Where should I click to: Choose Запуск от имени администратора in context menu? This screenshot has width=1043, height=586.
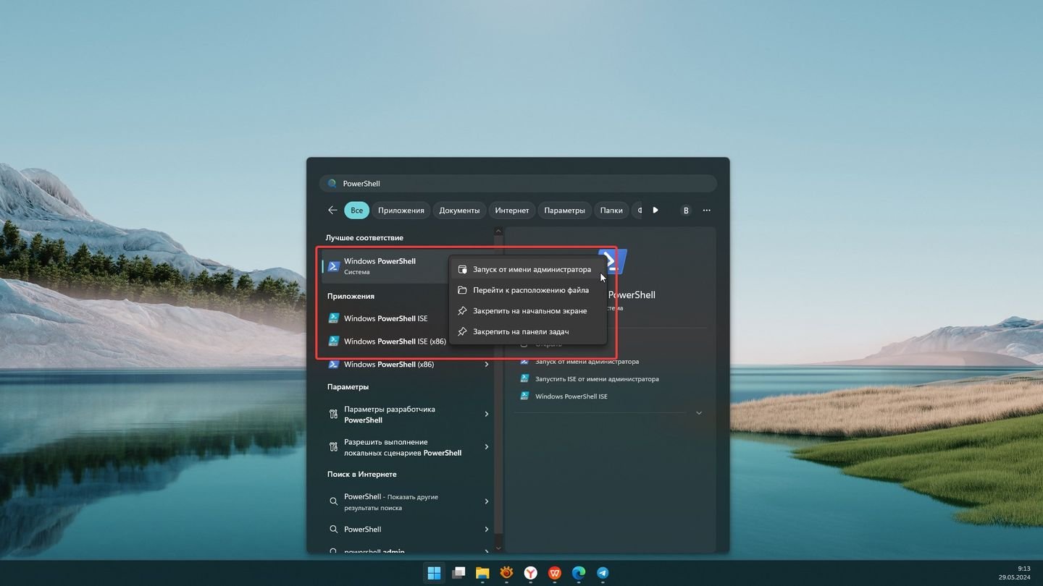[528, 269]
